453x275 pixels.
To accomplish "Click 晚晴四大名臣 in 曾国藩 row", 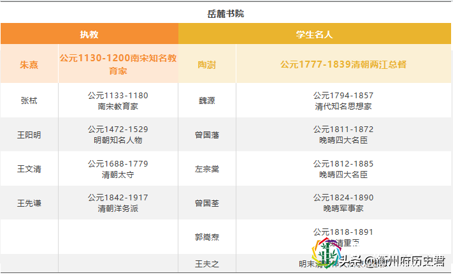I will point(343,140).
